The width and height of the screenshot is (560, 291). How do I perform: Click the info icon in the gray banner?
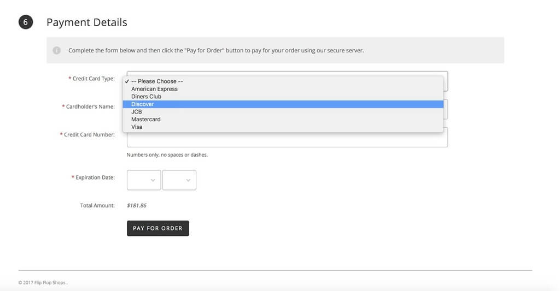(56, 50)
